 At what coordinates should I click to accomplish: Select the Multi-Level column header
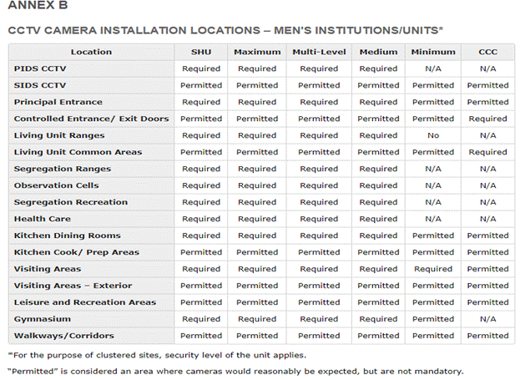click(319, 52)
